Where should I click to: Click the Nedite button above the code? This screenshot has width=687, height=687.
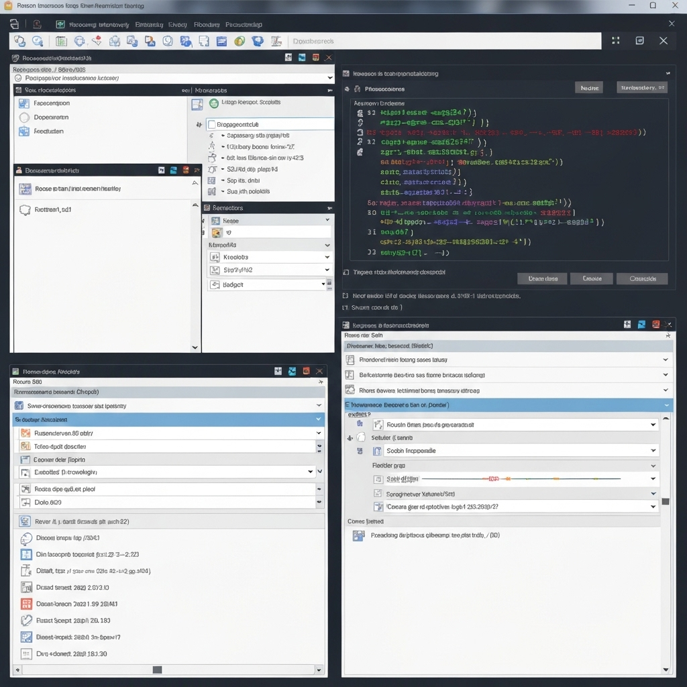(589, 88)
